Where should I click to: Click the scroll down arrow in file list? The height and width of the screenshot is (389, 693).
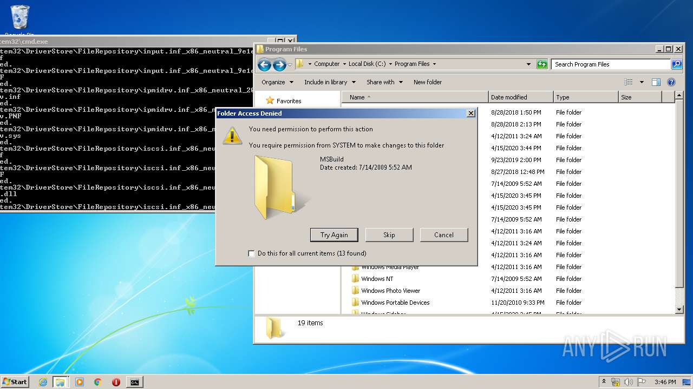(x=679, y=310)
